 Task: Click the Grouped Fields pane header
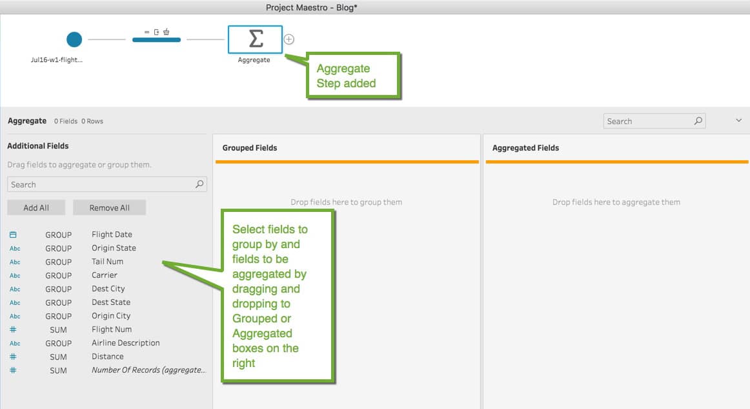(x=250, y=148)
